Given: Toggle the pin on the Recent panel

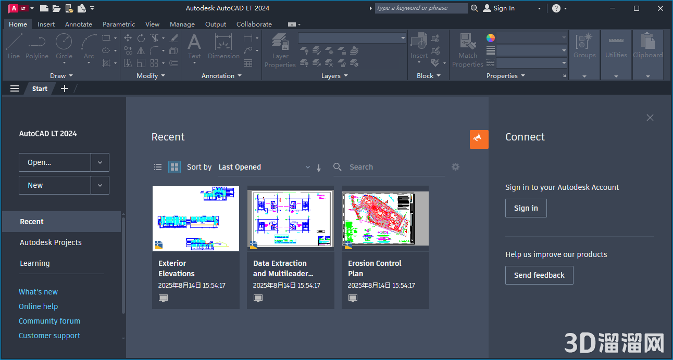Looking at the screenshot, I should pyautogui.click(x=479, y=139).
